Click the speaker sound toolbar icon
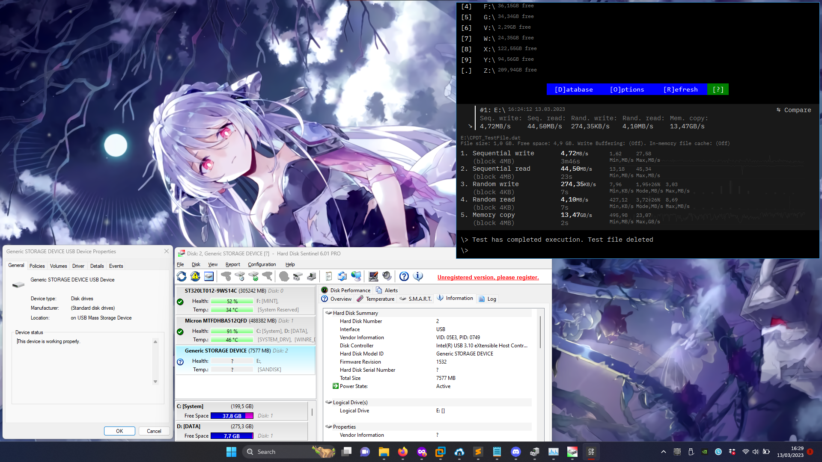The width and height of the screenshot is (822, 462). [387, 277]
